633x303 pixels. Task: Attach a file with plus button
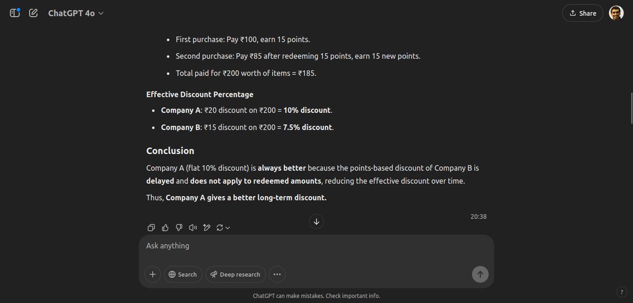(152, 274)
